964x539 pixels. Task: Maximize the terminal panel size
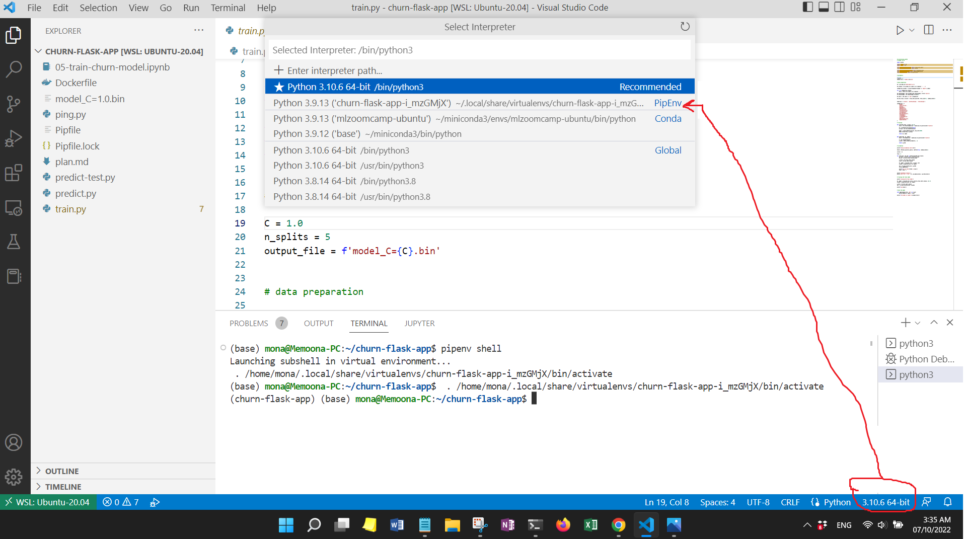[x=934, y=323]
